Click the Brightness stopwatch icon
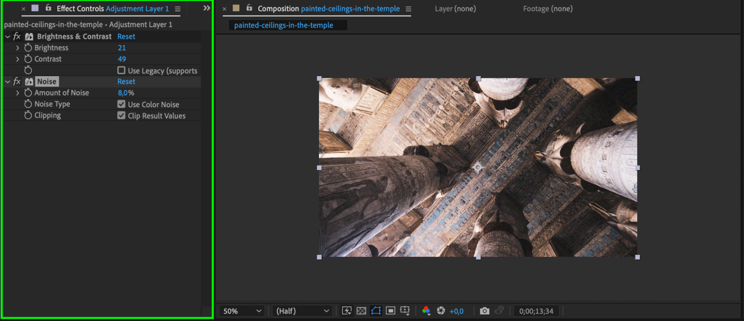 [28, 48]
